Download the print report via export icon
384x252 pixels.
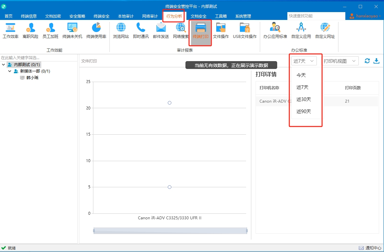(x=376, y=61)
